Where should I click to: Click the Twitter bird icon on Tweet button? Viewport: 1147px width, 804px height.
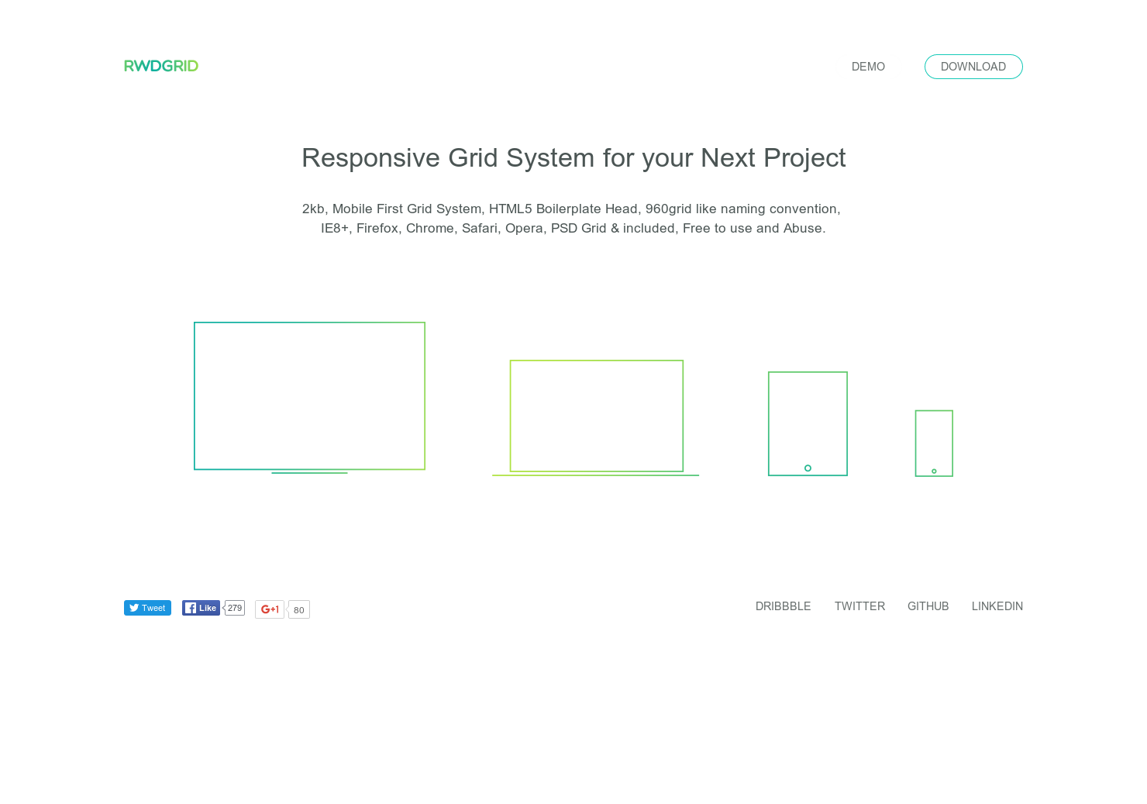[x=135, y=608]
